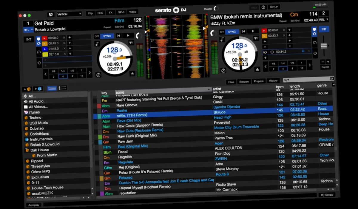Click deck 2 keylock musical note icon

[x=222, y=39]
